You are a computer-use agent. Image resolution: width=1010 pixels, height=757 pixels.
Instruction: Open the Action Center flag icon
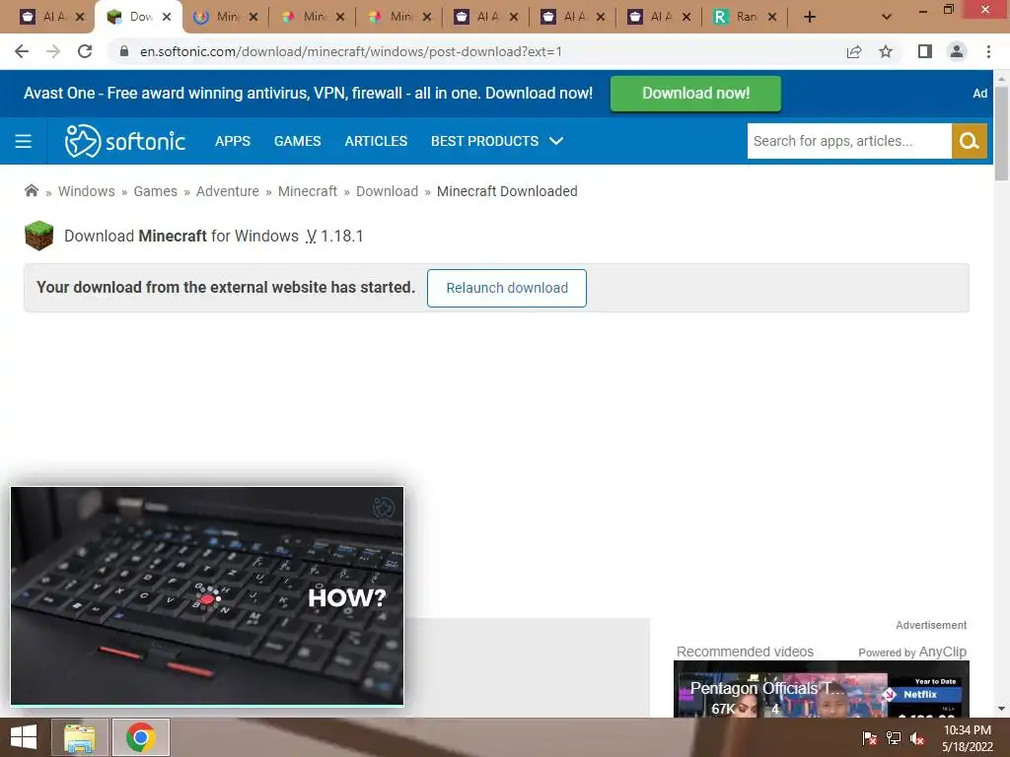pos(870,738)
